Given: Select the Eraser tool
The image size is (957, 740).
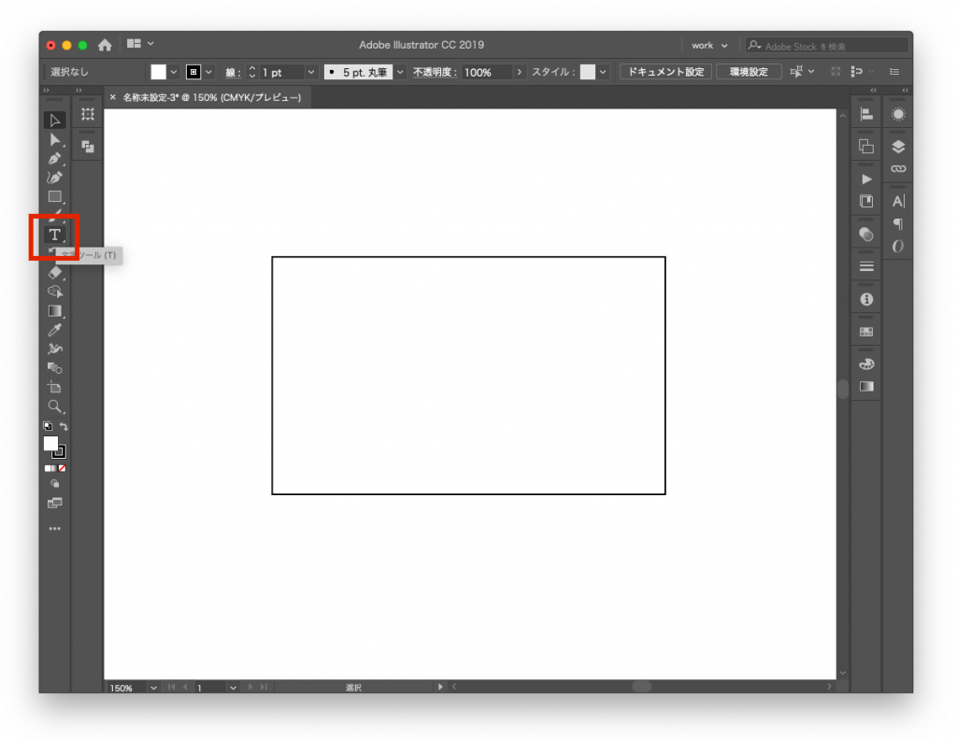Looking at the screenshot, I should click(55, 273).
